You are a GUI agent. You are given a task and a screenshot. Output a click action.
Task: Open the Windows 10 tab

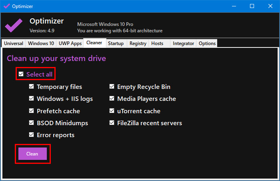pyautogui.click(x=41, y=43)
